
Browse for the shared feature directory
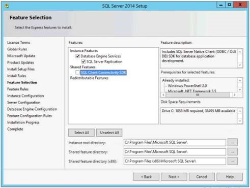(233, 152)
